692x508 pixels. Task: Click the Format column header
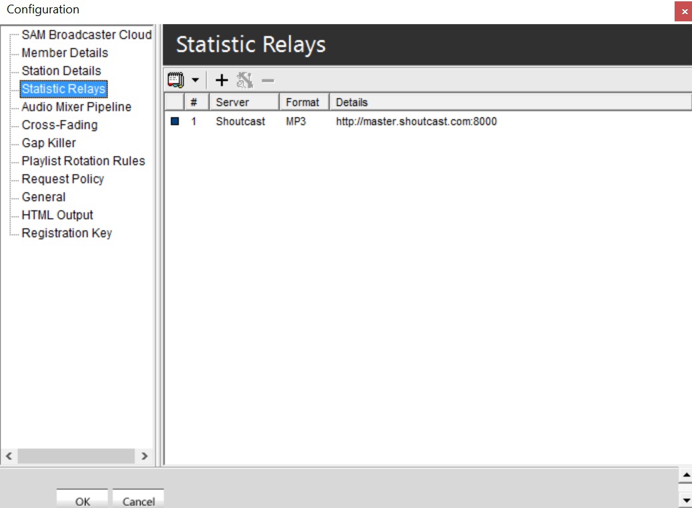coord(304,102)
